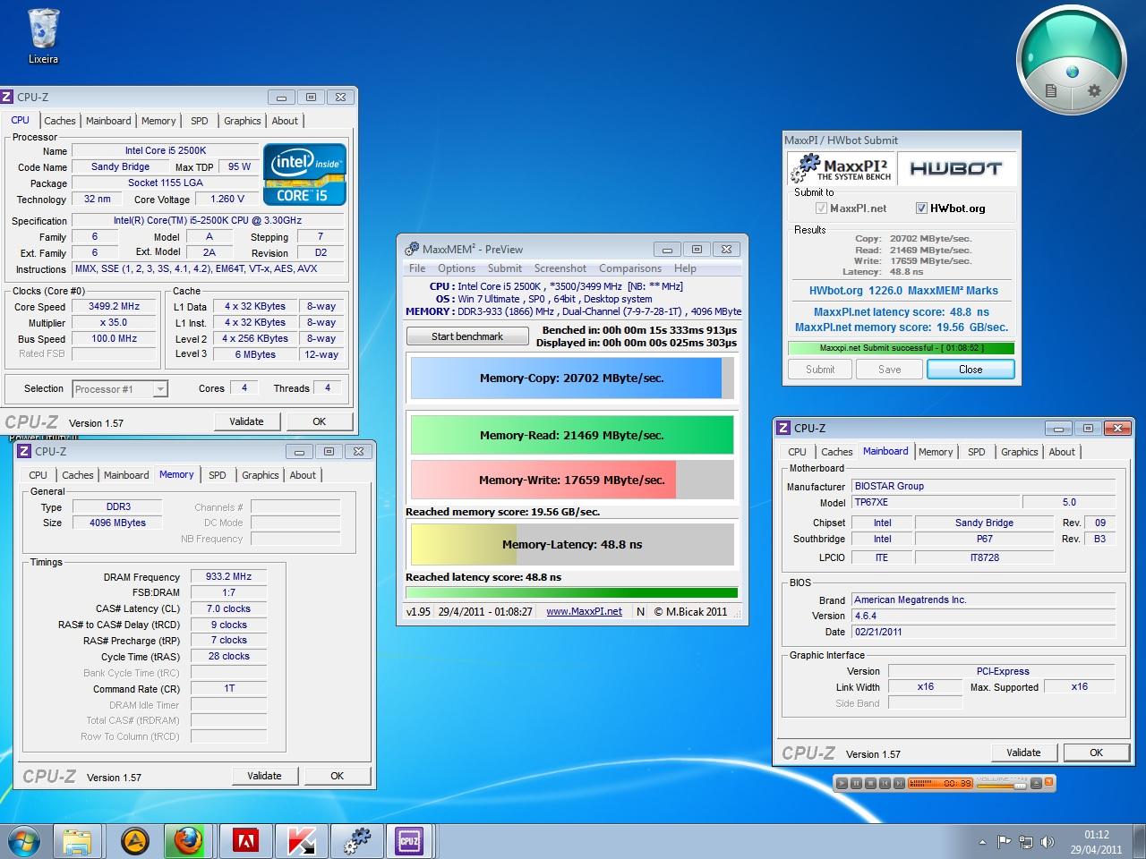Open the Submit menu in MaxxMEM²
The height and width of the screenshot is (859, 1146).
pyautogui.click(x=505, y=268)
